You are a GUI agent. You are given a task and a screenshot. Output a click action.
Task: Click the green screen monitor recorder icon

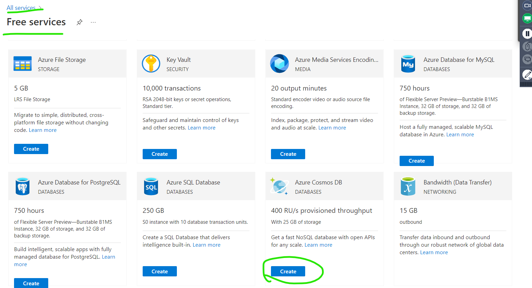[527, 18]
